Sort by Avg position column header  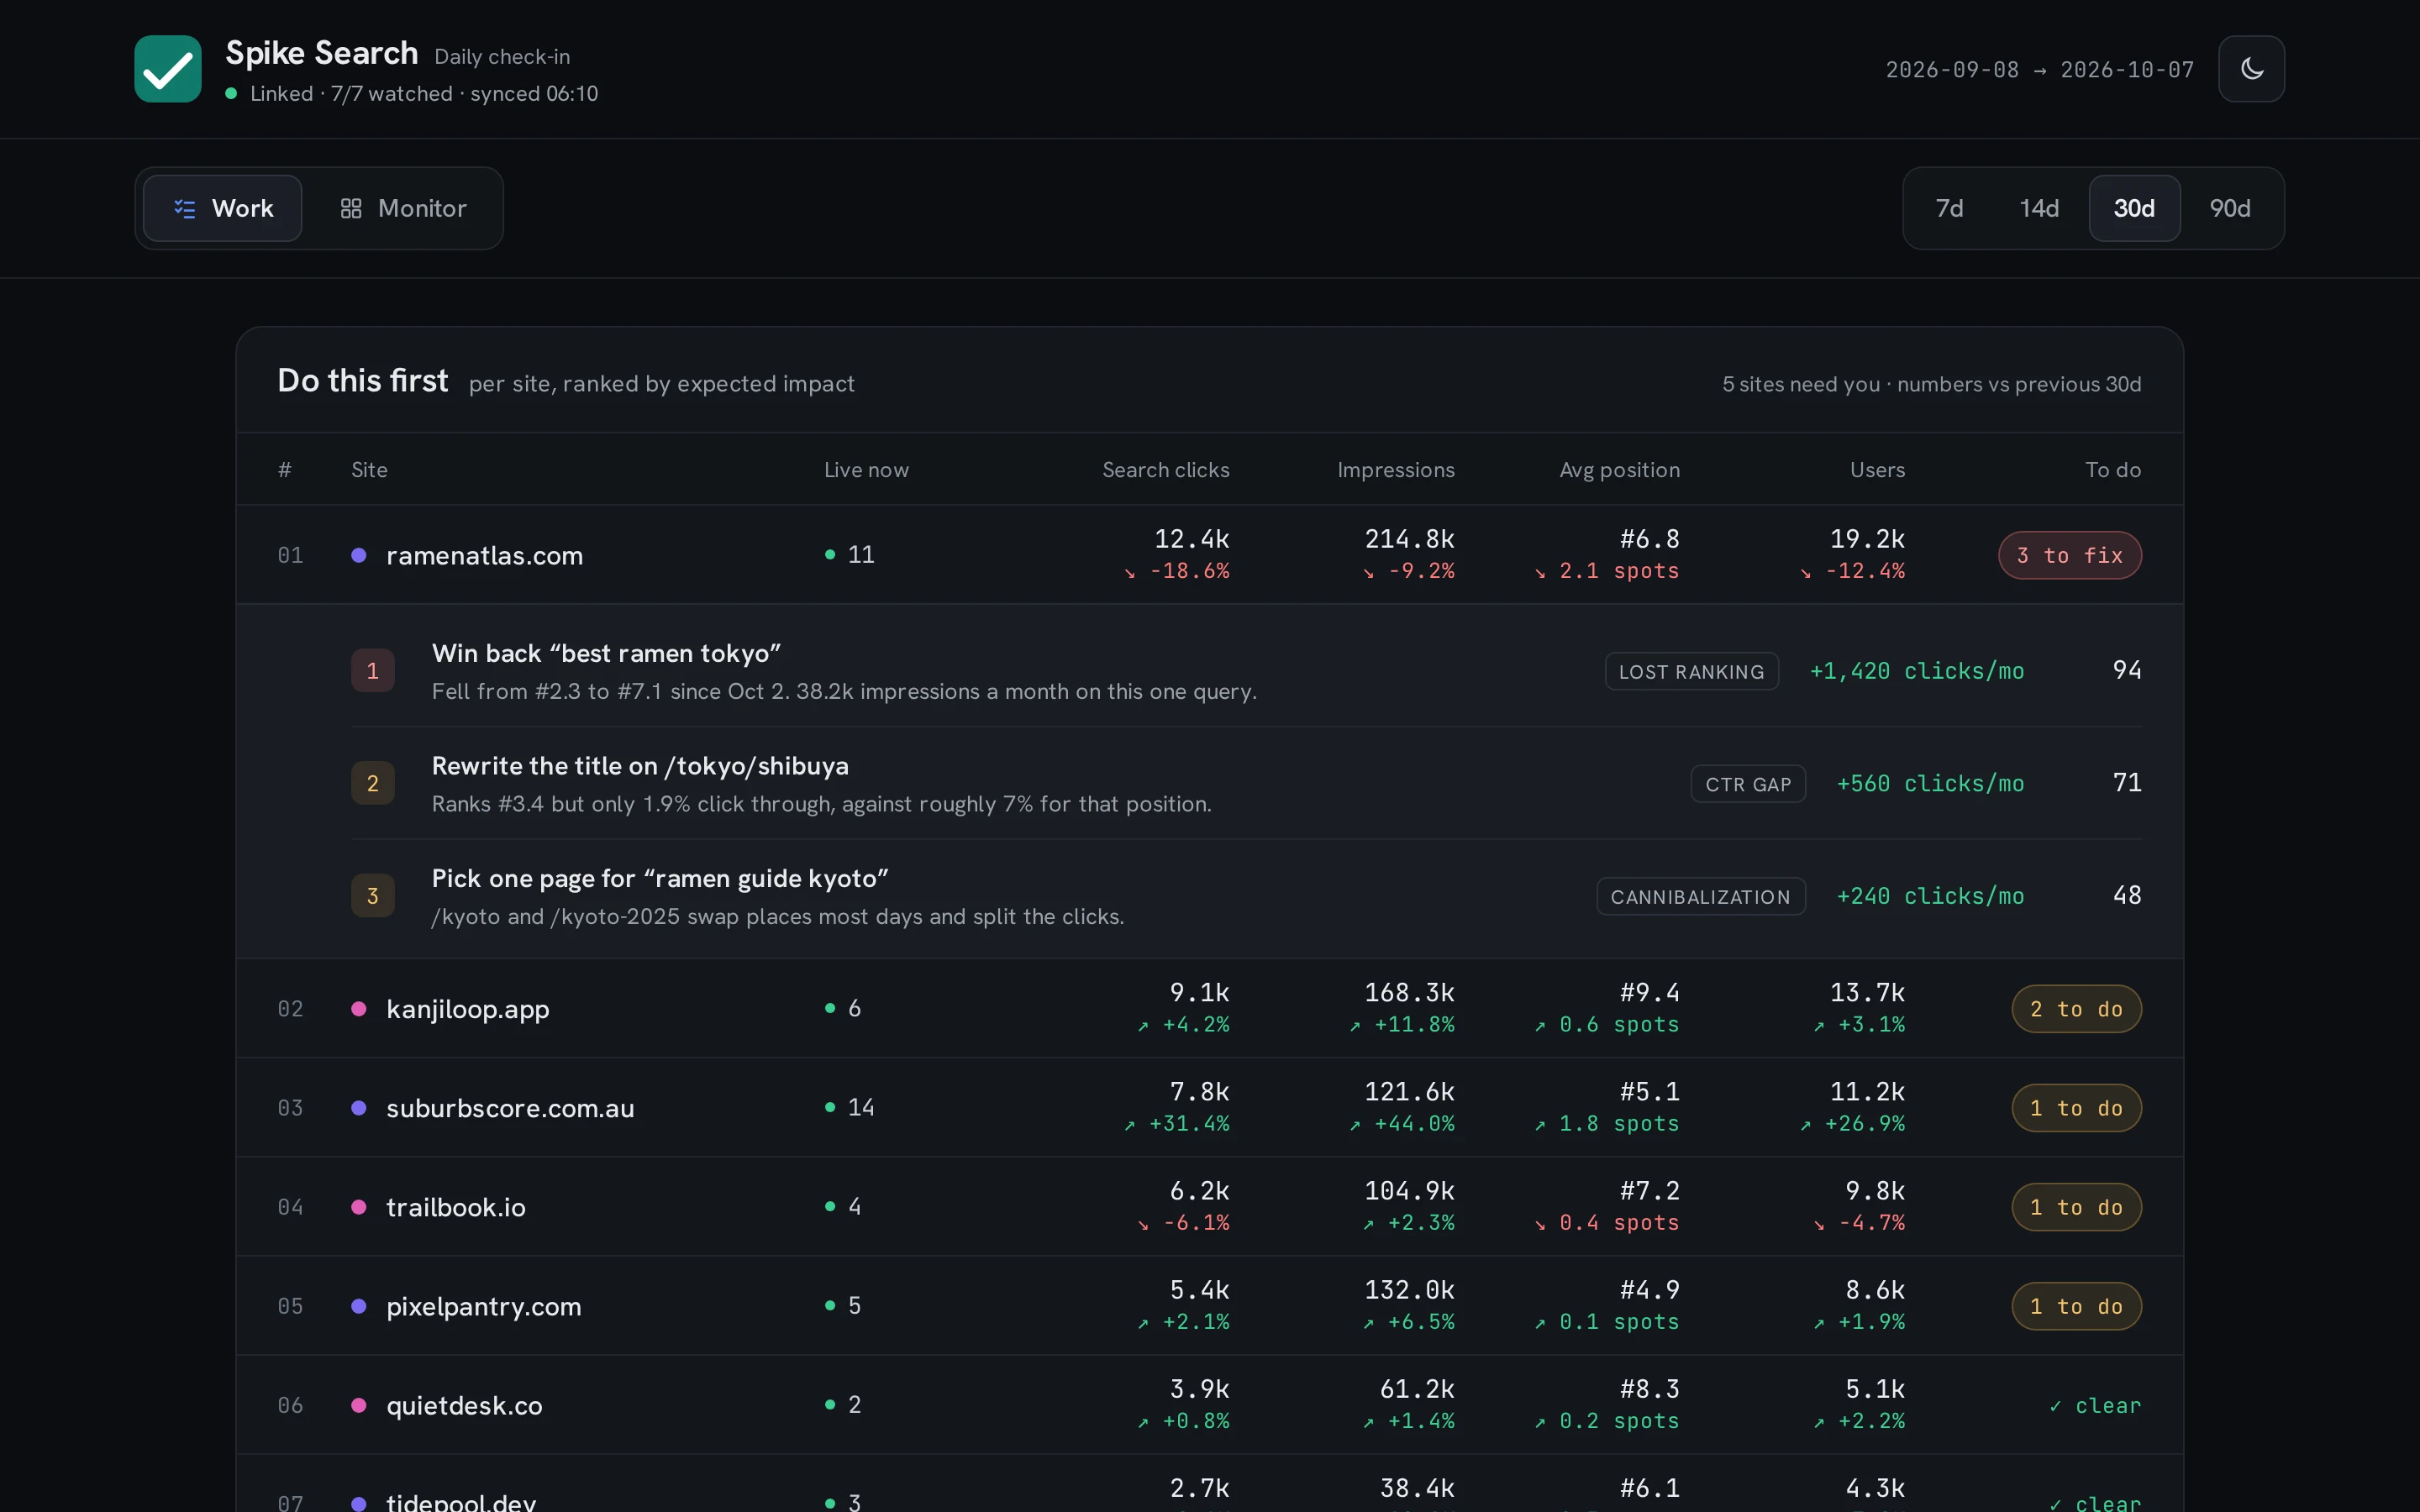1619,469
